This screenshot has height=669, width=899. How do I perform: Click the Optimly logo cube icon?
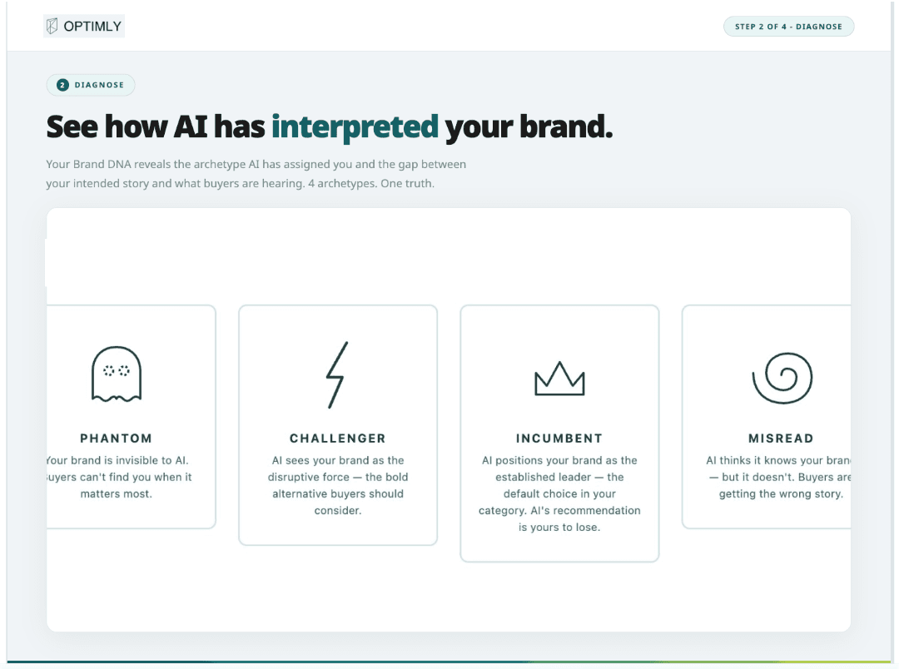click(x=52, y=26)
